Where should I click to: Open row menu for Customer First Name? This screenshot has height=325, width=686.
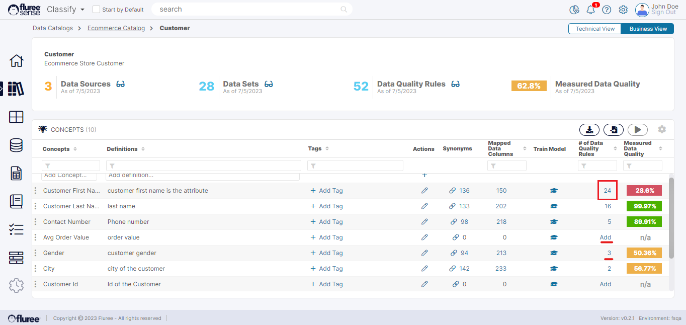pos(35,191)
